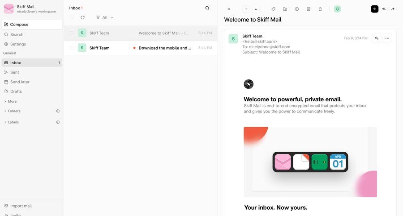This screenshot has width=403, height=216.
Task: Click the Welcome to Skiff Mail thread title
Action: pos(253,20)
